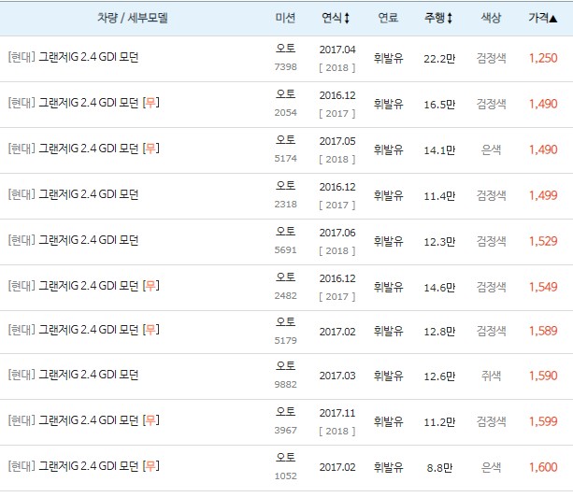Sort the list by 연식 column header
This screenshot has width=573, height=497.
(x=336, y=18)
